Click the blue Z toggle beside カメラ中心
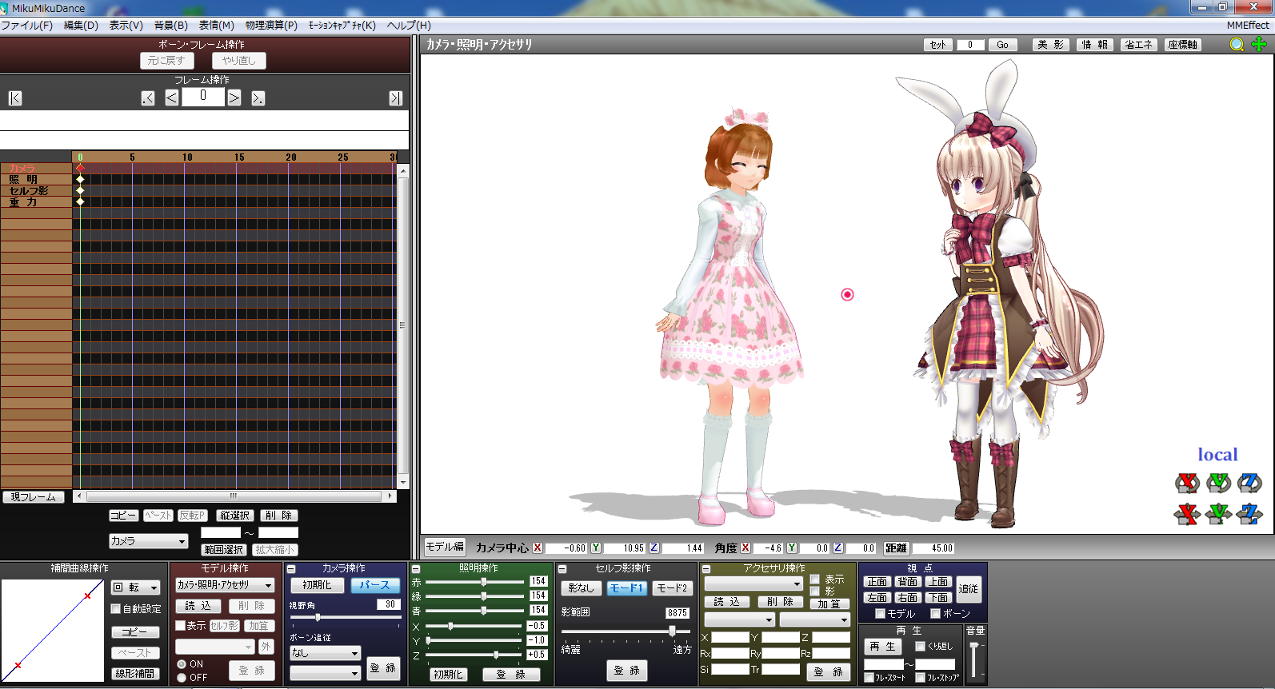 pos(654,548)
